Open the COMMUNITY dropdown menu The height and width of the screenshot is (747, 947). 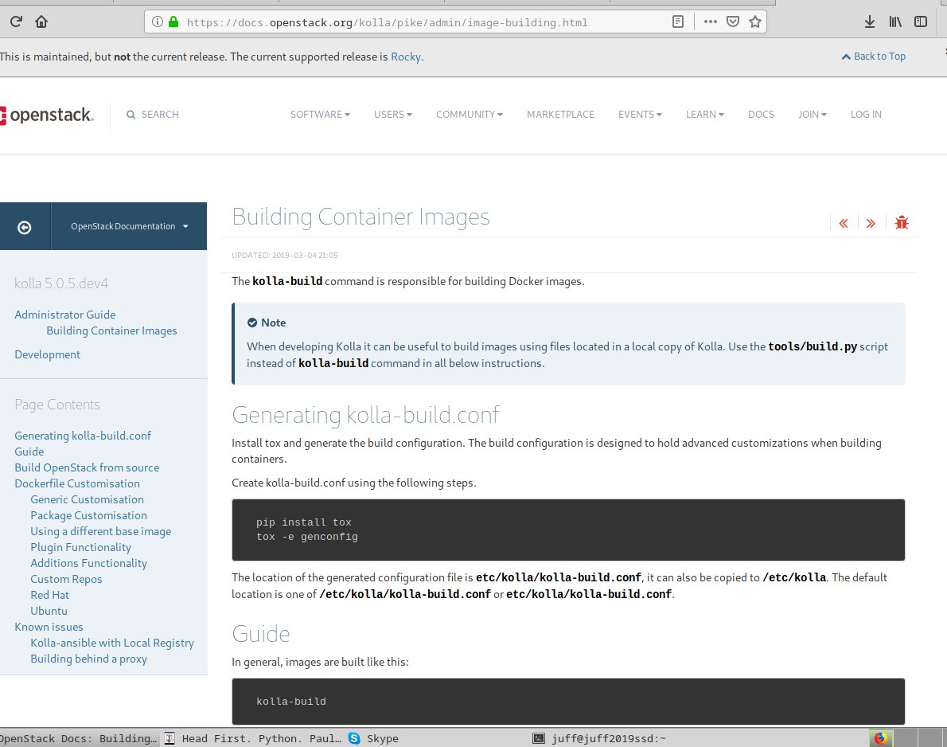[x=470, y=114]
